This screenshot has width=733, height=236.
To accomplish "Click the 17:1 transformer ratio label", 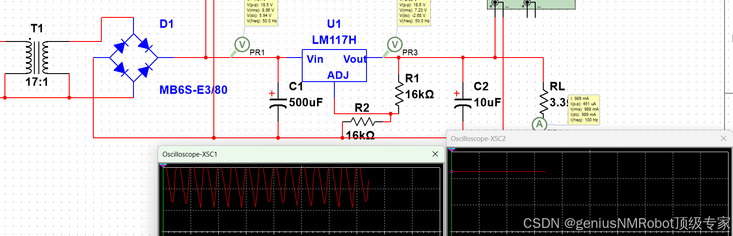I will 37,82.
